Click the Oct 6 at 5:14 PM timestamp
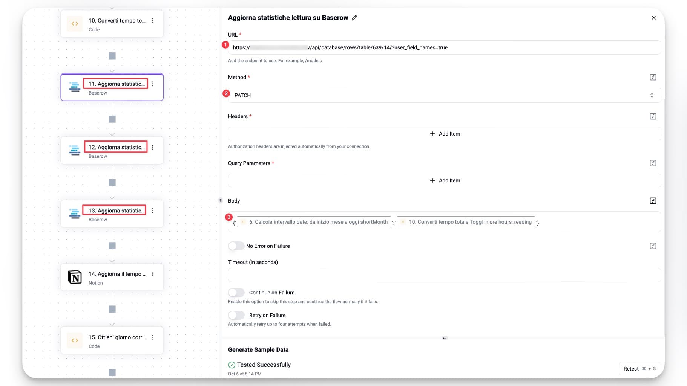This screenshot has width=687, height=386. pos(245,374)
